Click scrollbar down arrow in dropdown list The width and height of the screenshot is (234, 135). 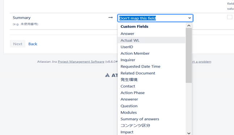(189, 133)
